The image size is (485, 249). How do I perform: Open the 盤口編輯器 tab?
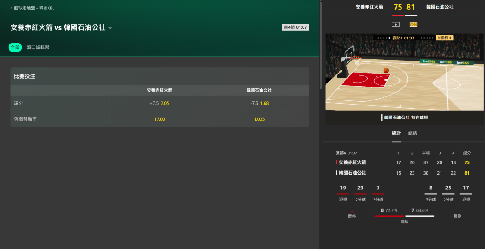coord(38,47)
